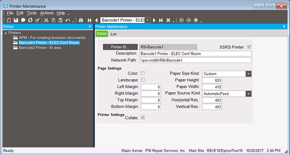Viewport: 290px width, 155px height.
Task: Search printers with the binoculars icon
Action: tap(81, 20)
